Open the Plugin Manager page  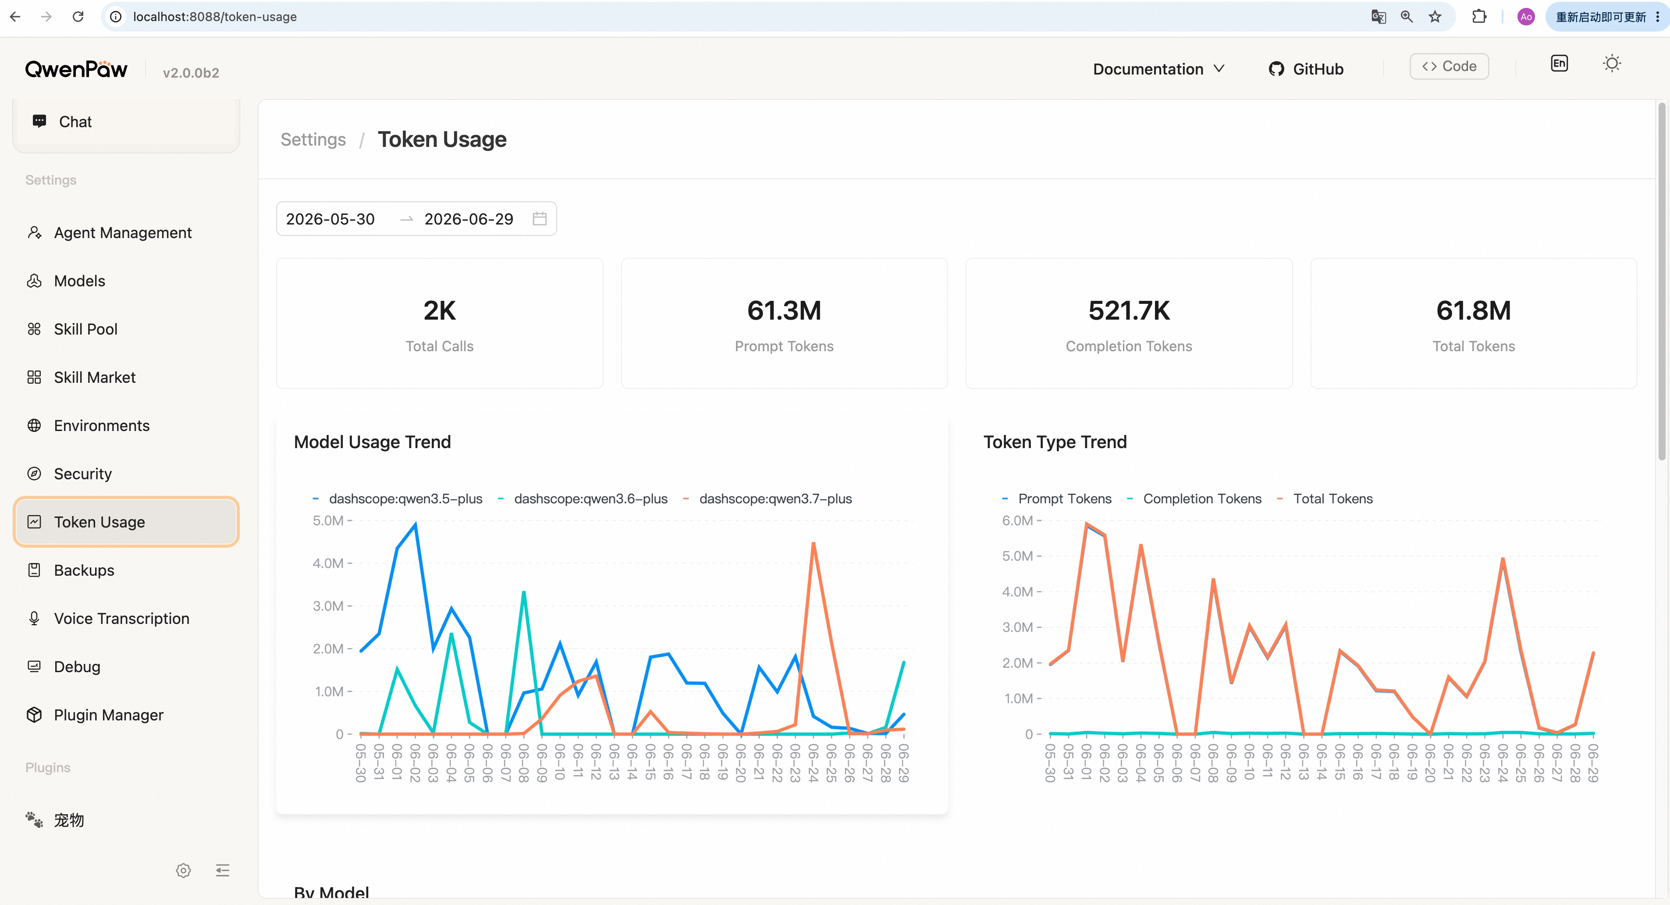click(x=126, y=715)
